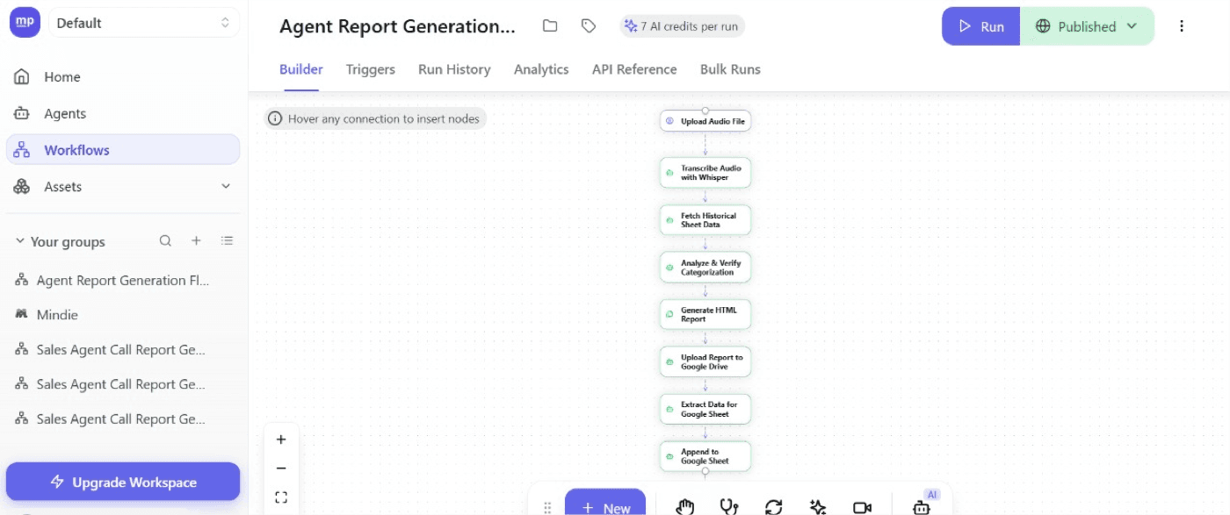This screenshot has height=515, width=1230.
Task: Open the Analytics tab
Action: [x=541, y=69]
